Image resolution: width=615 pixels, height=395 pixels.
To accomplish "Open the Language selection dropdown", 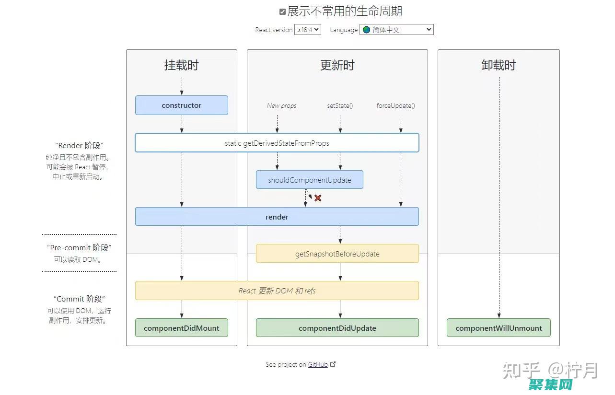I will (x=396, y=29).
